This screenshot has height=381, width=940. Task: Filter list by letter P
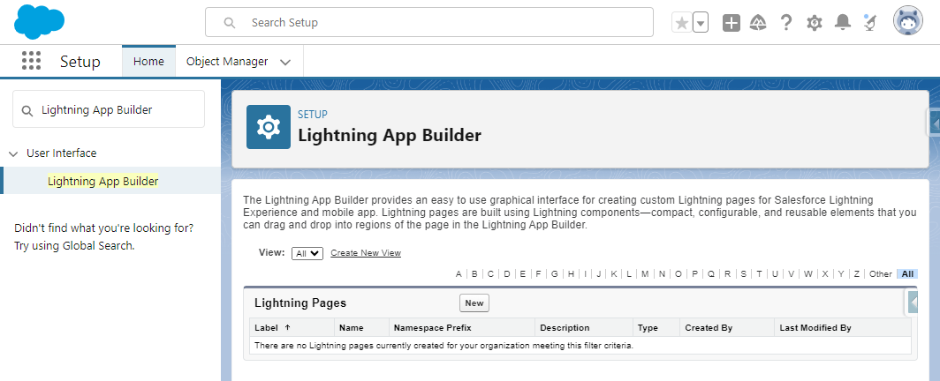coord(694,274)
